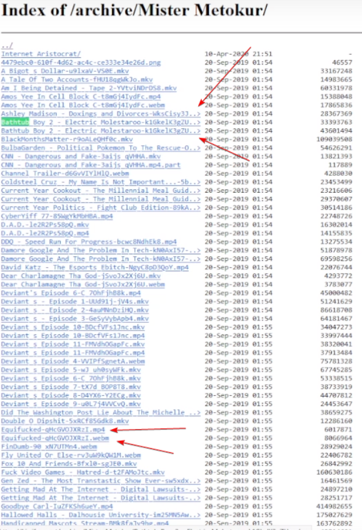Open Deviant s Episode 6 mkv
This screenshot has width=362, height=530.
[71, 378]
